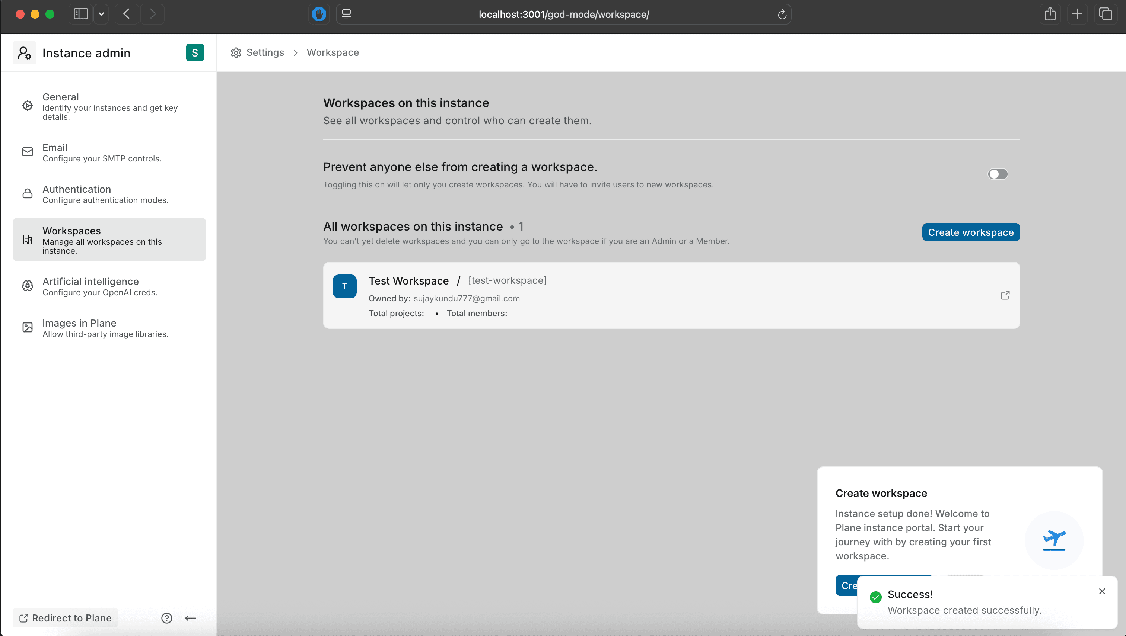Image resolution: width=1126 pixels, height=636 pixels.
Task: Open Email SMTP settings
Action: (109, 152)
